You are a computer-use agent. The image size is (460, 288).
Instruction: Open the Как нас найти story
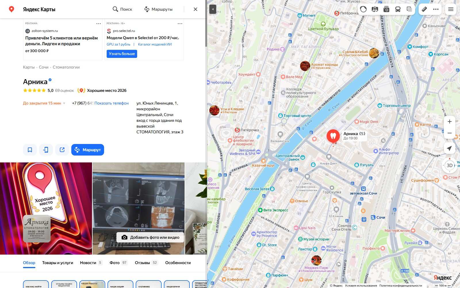36,284
